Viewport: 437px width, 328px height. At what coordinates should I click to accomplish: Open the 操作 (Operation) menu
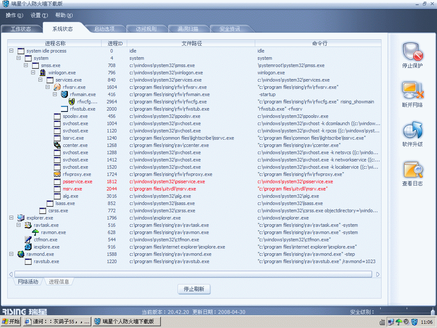tap(14, 15)
